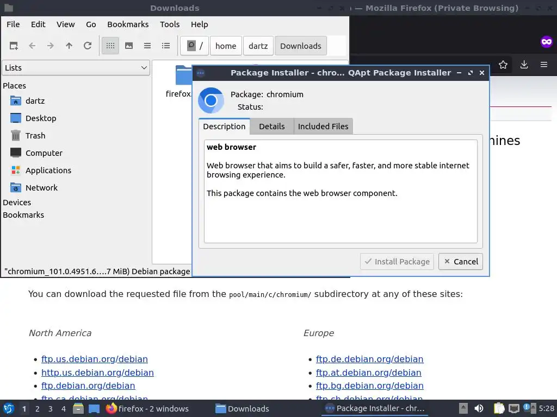Select Devices section in sidebar
557x417 pixels.
(17, 203)
